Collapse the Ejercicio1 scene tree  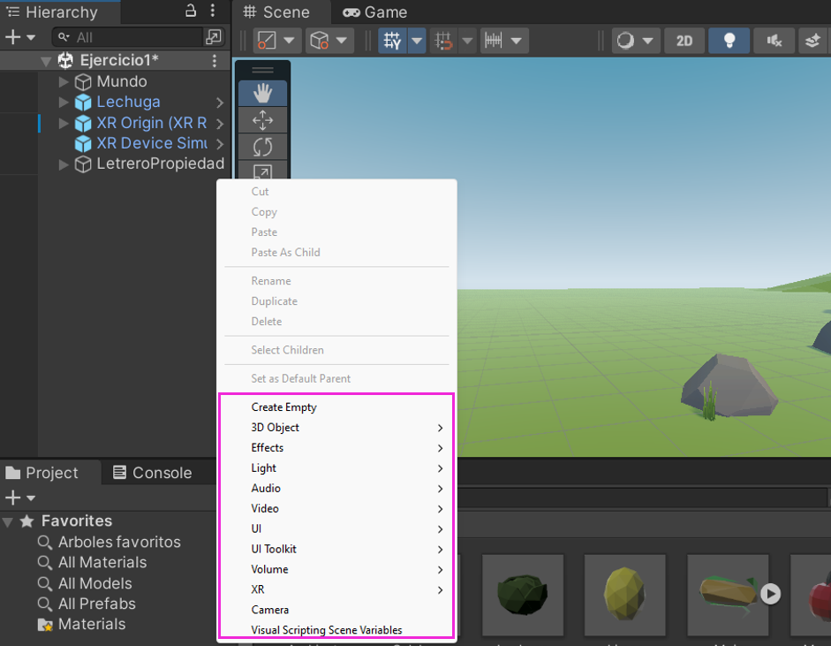(x=46, y=60)
